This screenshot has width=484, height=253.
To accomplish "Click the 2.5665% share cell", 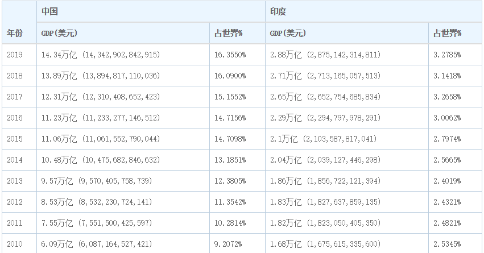I will [x=456, y=160].
